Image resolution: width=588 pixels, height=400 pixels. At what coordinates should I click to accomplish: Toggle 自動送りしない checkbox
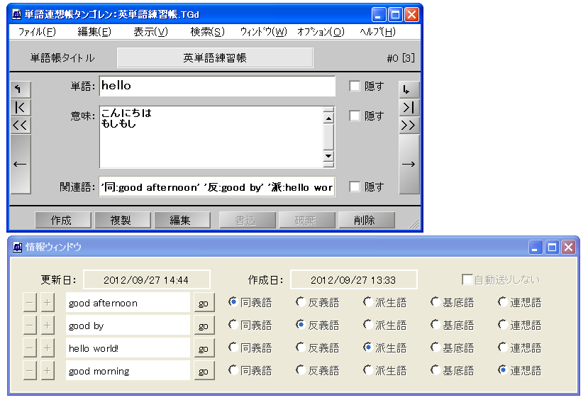467,279
